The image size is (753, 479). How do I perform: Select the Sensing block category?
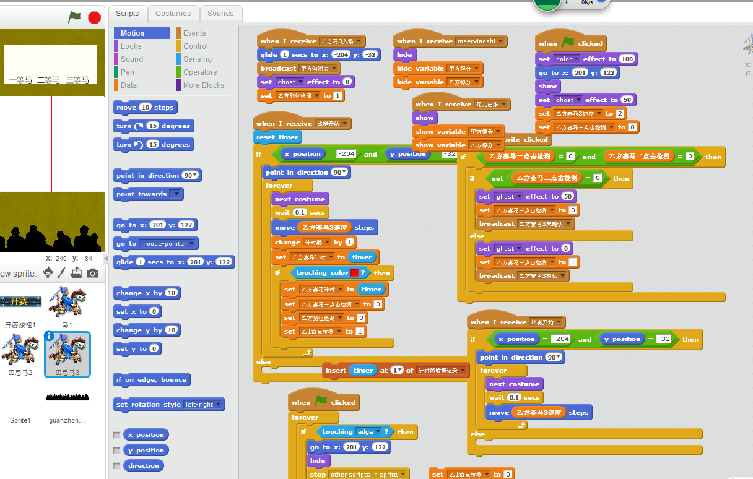point(197,59)
